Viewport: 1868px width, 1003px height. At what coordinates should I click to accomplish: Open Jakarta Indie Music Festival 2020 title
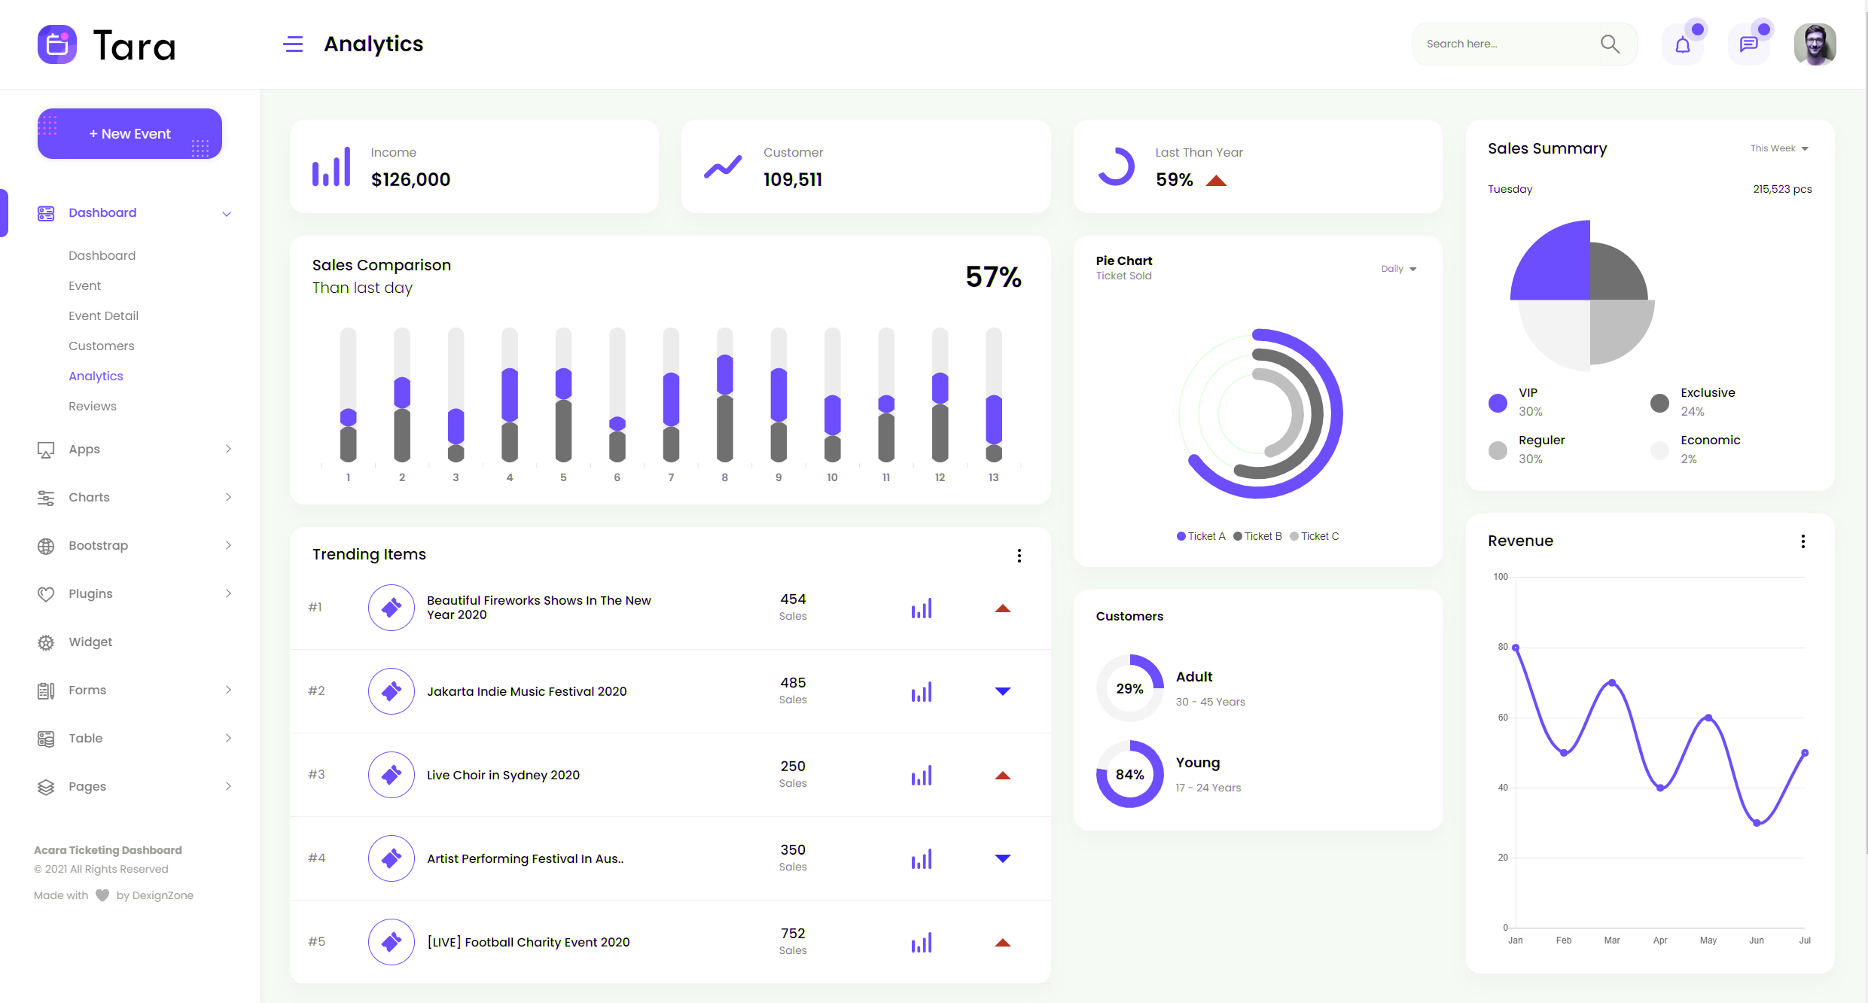[526, 691]
